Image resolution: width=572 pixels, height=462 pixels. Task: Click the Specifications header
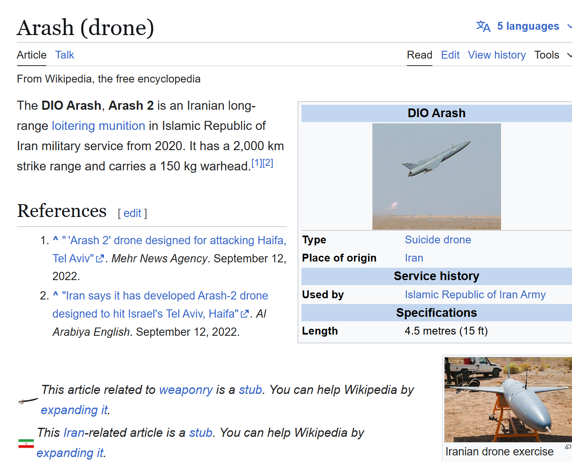436,313
